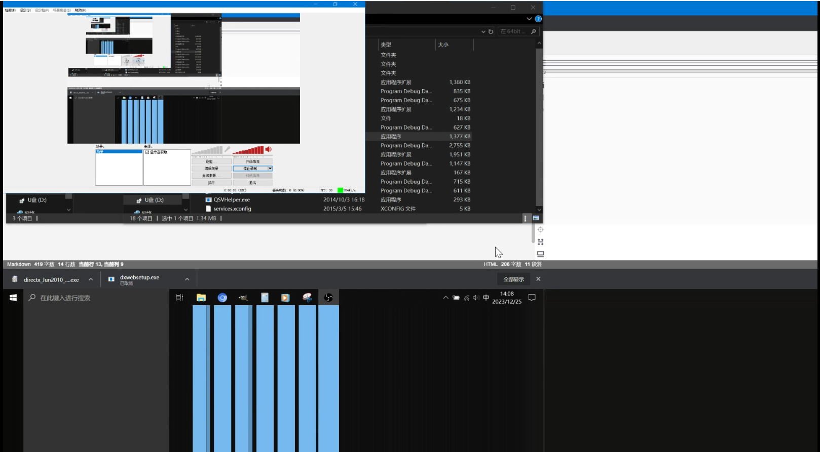
Task: Open the Windows Start menu
Action: click(x=13, y=298)
